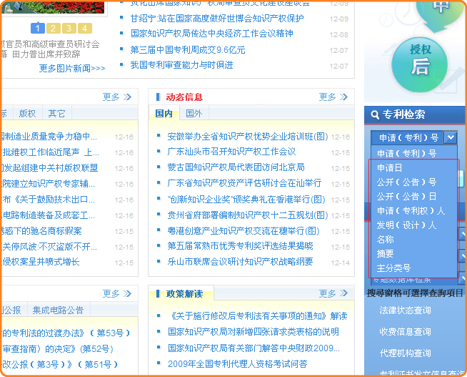Screen dimensions: 467x377
Task: Open news 国家知识产权局传达中央经济工作会议精神
Action: pos(212,34)
